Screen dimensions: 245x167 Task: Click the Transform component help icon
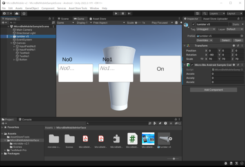point(234,45)
